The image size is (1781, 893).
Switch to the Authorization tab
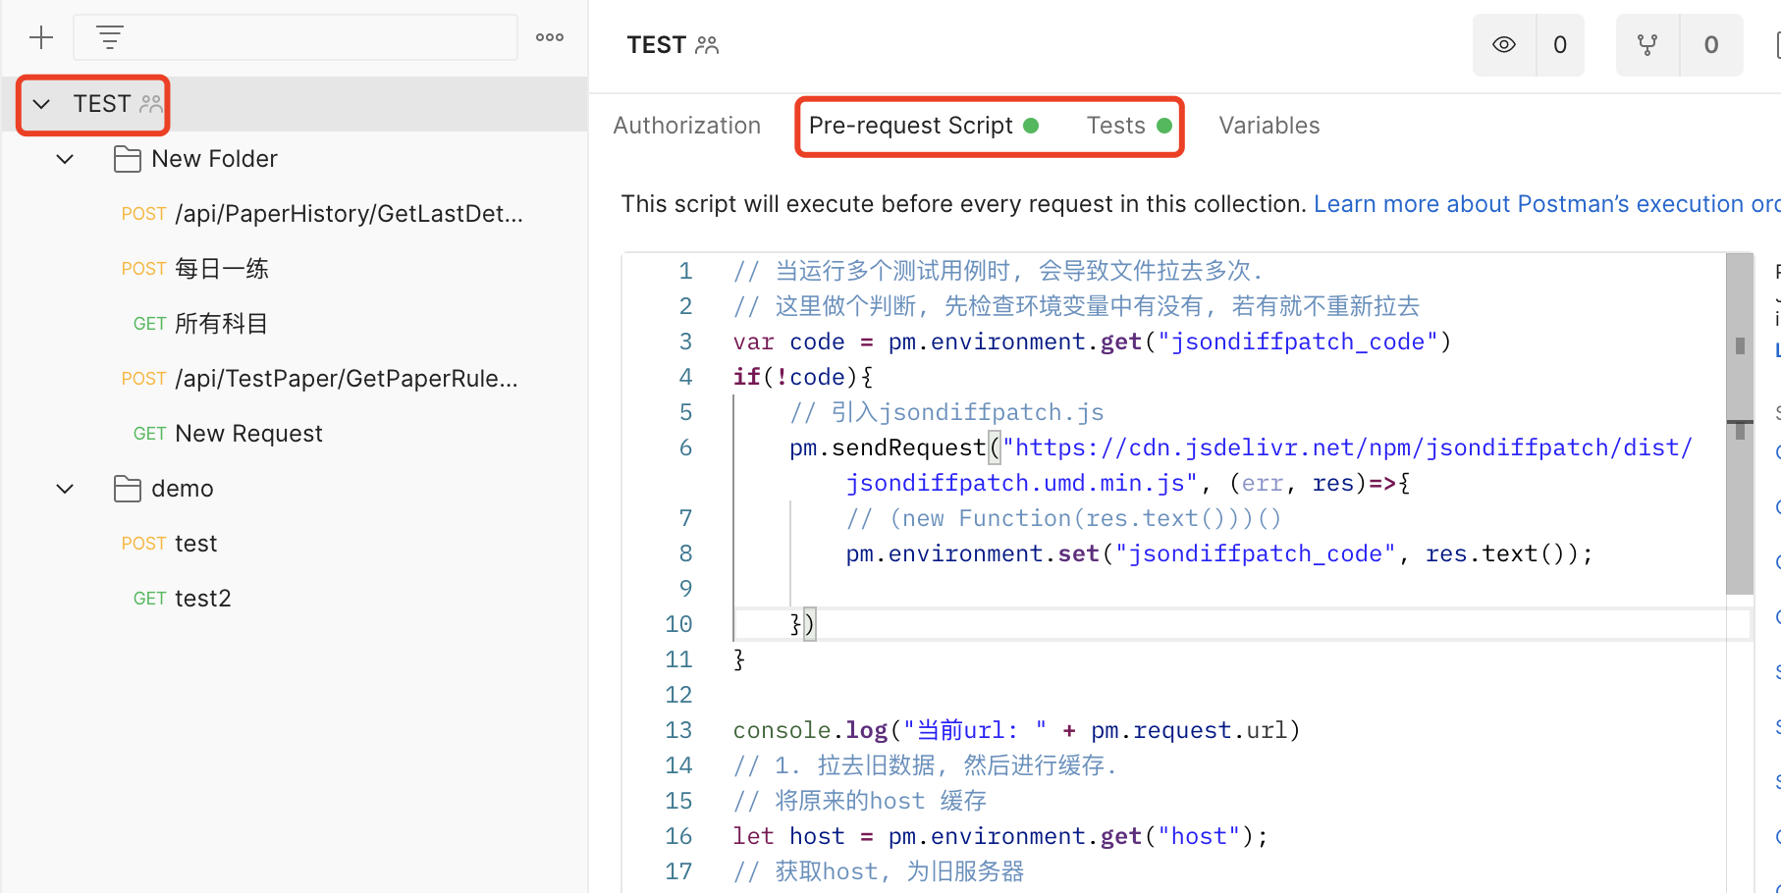click(687, 126)
